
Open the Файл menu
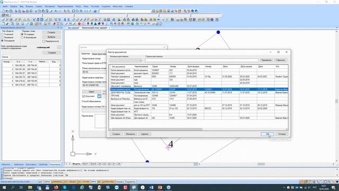(5, 6)
